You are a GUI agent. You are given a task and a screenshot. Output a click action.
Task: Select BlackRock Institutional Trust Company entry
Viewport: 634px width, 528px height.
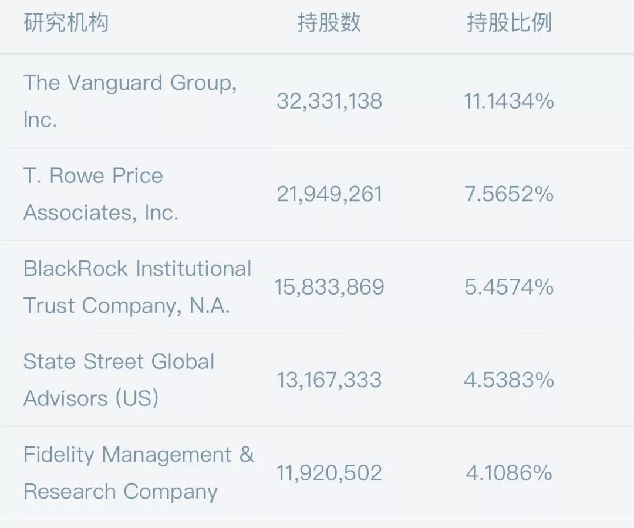pyautogui.click(x=137, y=287)
